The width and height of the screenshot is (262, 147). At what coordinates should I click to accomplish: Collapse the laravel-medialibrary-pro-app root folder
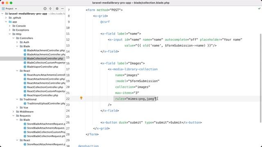2,13
